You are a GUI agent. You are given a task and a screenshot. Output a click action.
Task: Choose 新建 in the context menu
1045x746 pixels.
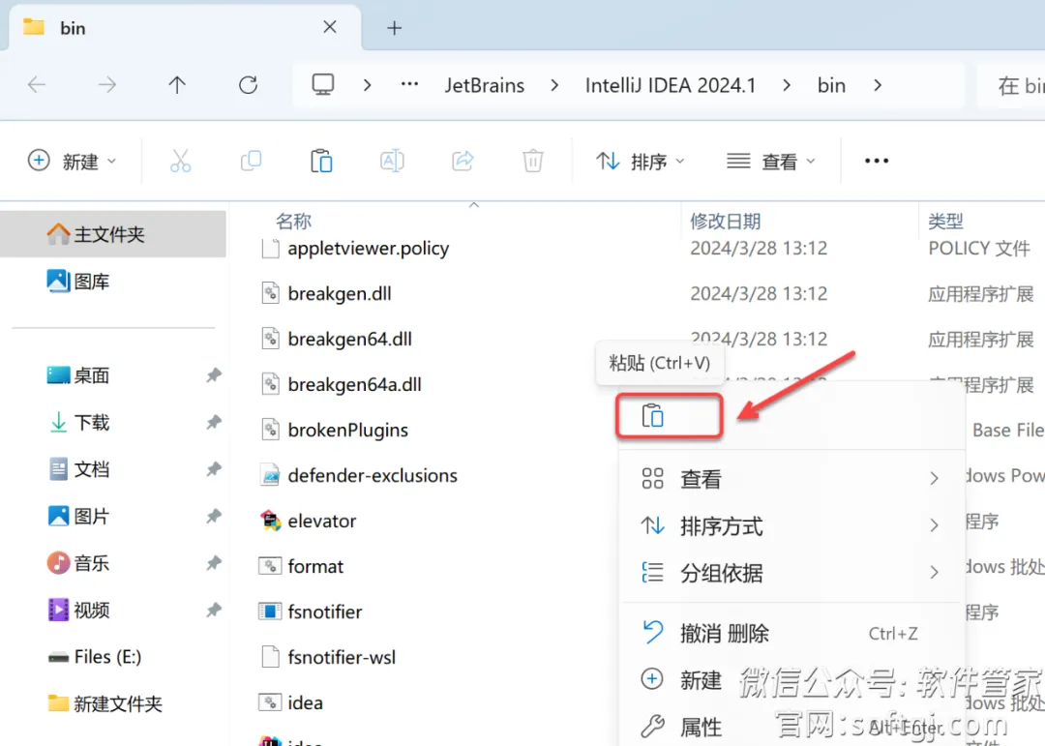tap(791, 680)
